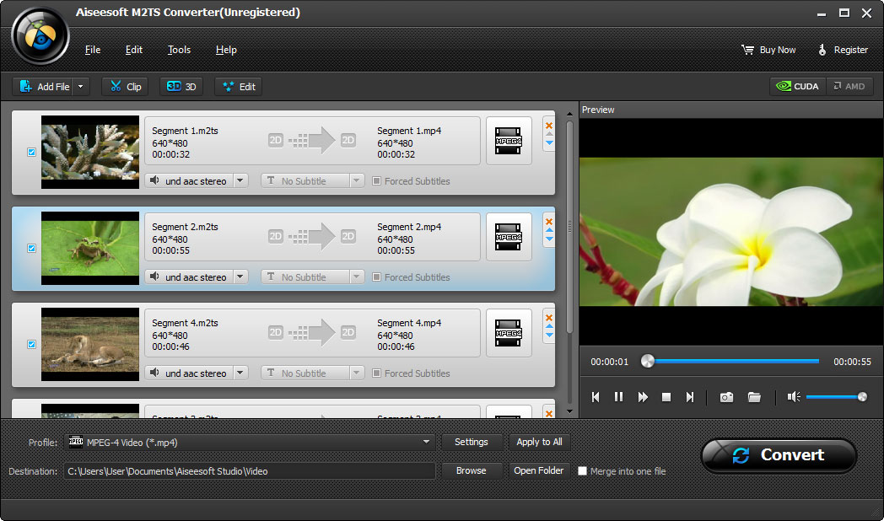Mute the preview volume
The width and height of the screenshot is (884, 521).
(794, 397)
